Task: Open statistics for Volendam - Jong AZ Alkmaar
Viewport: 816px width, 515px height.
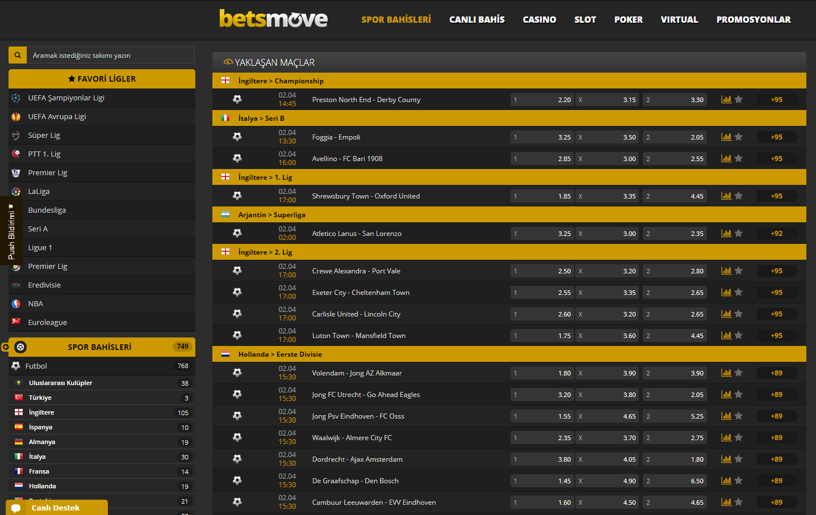Action: [x=726, y=373]
